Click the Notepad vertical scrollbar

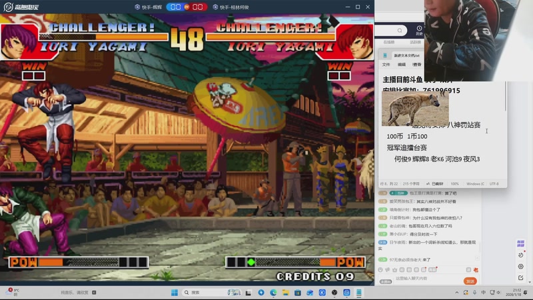point(506,96)
